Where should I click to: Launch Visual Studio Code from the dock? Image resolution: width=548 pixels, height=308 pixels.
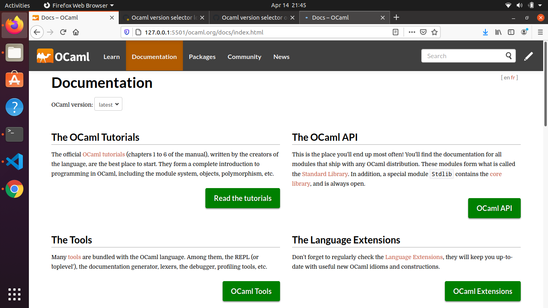[x=14, y=162]
